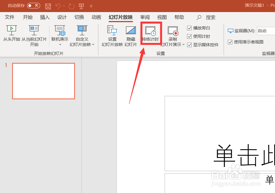Select slide 1 thumbnail in left panel
The width and height of the screenshot is (275, 193).
(x=44, y=81)
